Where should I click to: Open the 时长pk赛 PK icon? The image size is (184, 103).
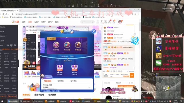click(x=67, y=45)
